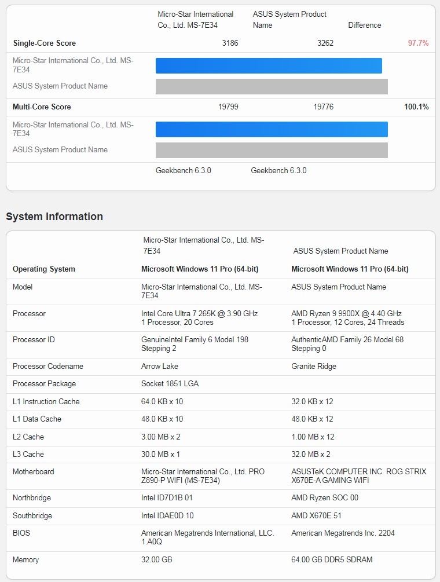Select the 32.00 GB memory value

[x=156, y=560]
